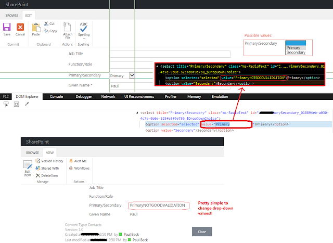The width and height of the screenshot is (333, 243).
Task: Click the Shared With people icon
Action: point(38,168)
